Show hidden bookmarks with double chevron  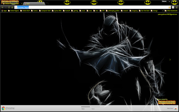click(162, 11)
